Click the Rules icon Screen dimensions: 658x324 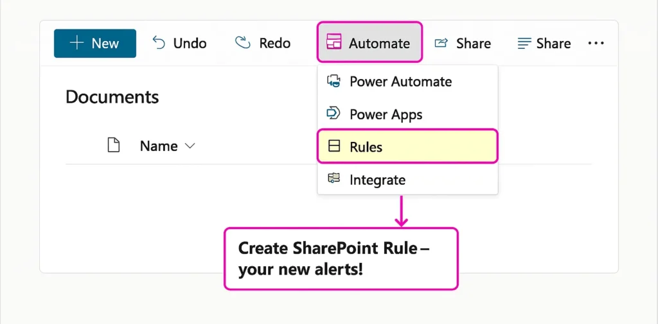click(x=333, y=146)
